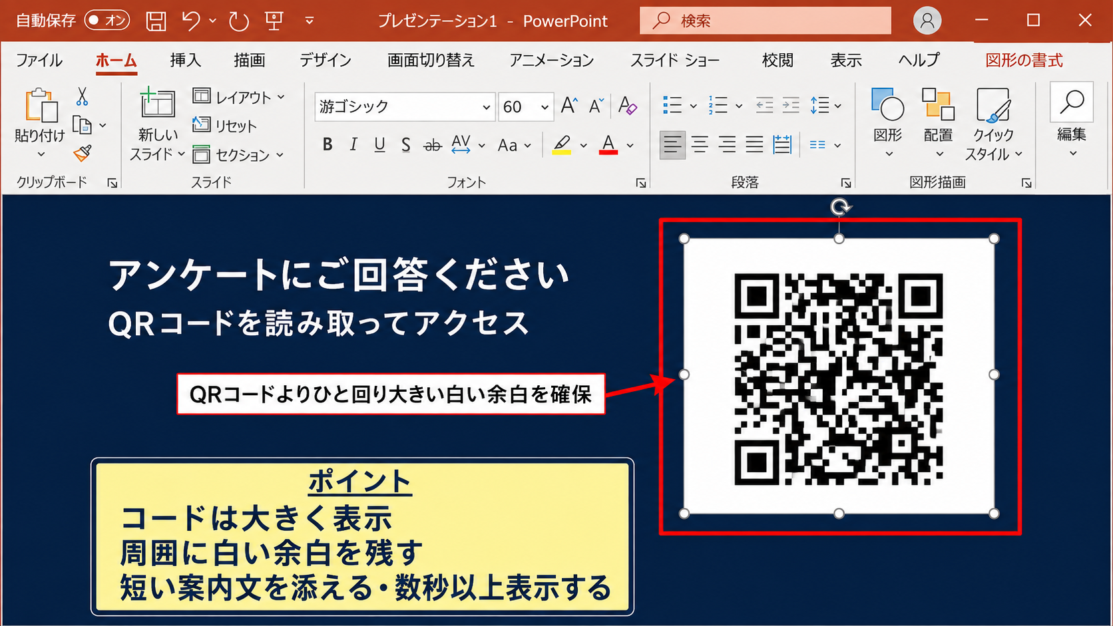Open the 編集 search menu
The image size is (1113, 626).
tap(1072, 120)
